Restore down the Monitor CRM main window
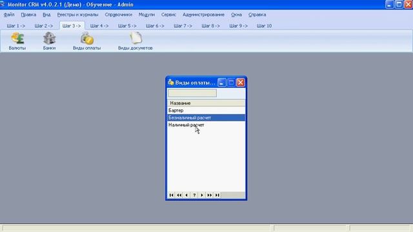This screenshot has height=232, width=413. (399, 5)
